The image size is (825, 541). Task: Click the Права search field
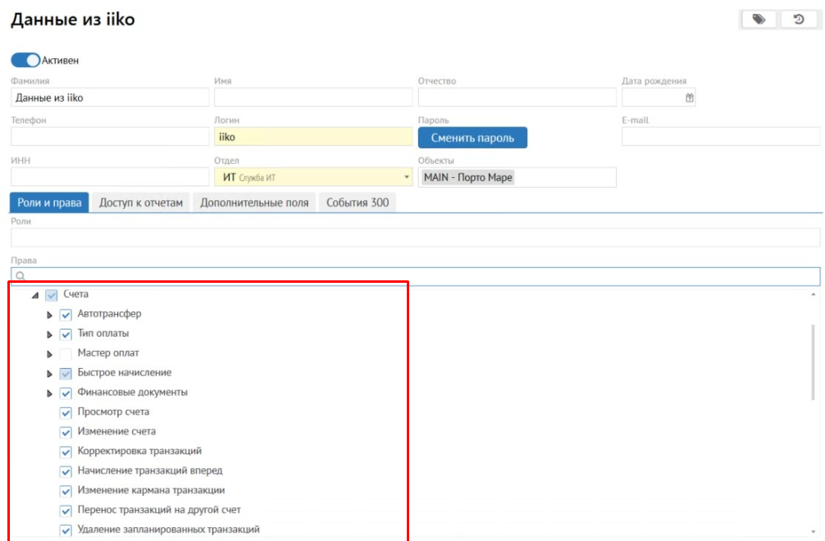tap(416, 276)
